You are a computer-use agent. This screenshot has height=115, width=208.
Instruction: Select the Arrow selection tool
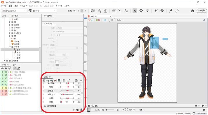pos(135,11)
